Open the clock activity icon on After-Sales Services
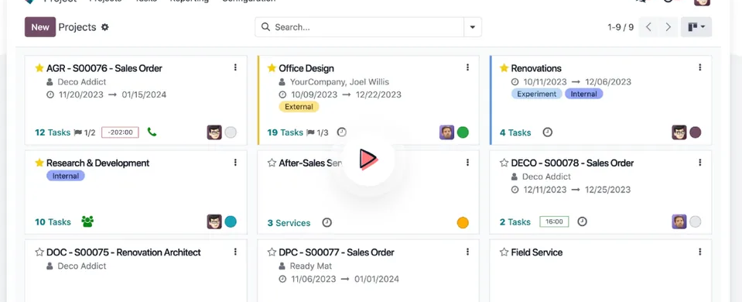Viewport: 742px width, 302px height. click(327, 222)
